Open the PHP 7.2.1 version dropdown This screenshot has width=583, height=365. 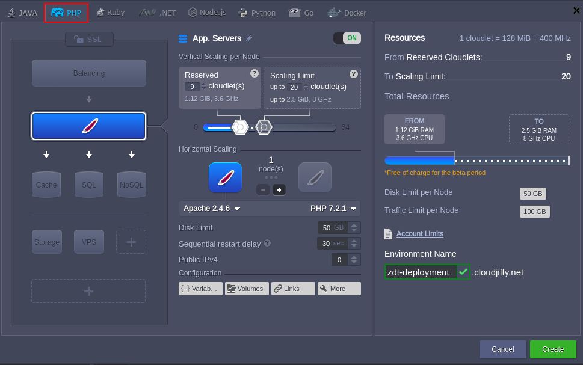[333, 209]
